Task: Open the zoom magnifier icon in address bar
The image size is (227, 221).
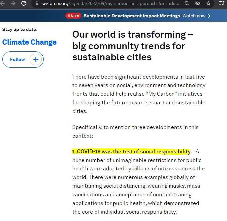Action: 187,3
